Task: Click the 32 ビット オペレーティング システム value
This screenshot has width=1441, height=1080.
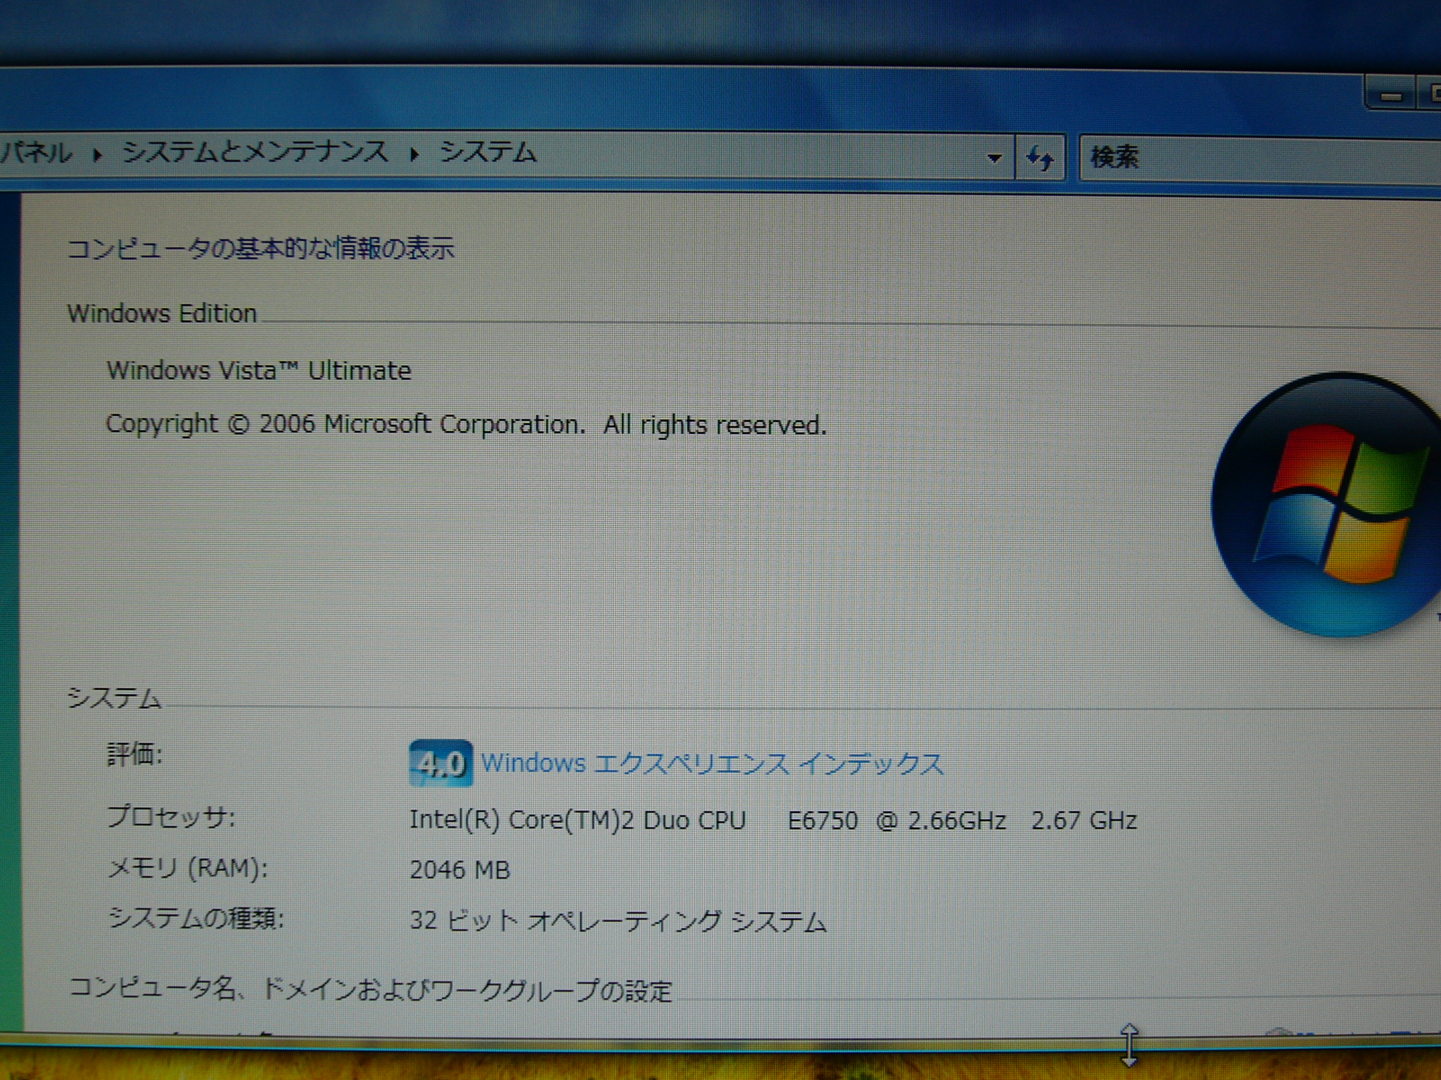Action: 618,921
